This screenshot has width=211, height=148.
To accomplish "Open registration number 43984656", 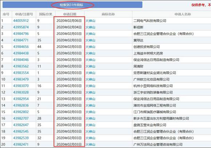I will click(21, 47).
